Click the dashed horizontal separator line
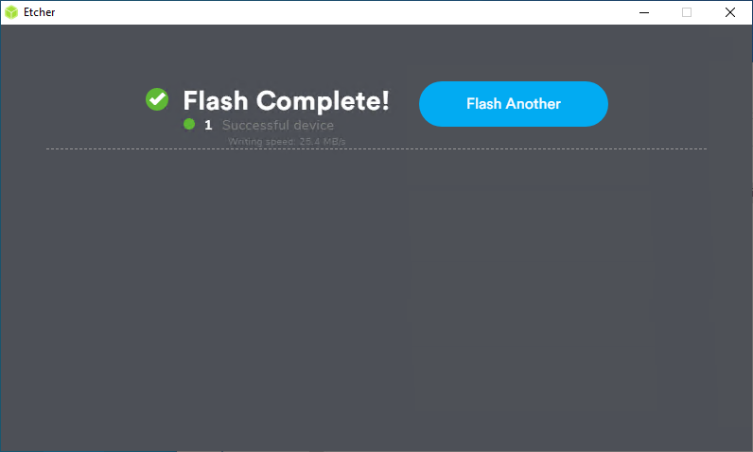Image resolution: width=753 pixels, height=452 pixels. (376, 148)
